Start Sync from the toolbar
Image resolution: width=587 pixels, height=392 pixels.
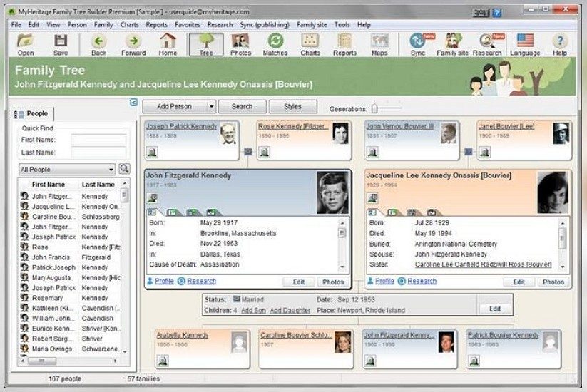(x=419, y=44)
